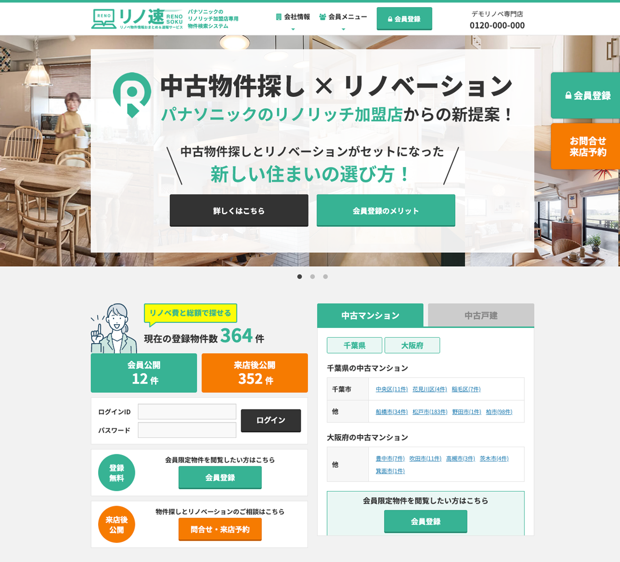This screenshot has height=562, width=620.
Task: Click the 会員登録のメリット button
Action: (x=386, y=210)
